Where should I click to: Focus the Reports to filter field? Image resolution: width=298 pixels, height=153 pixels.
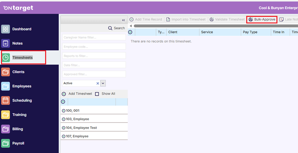(x=94, y=56)
